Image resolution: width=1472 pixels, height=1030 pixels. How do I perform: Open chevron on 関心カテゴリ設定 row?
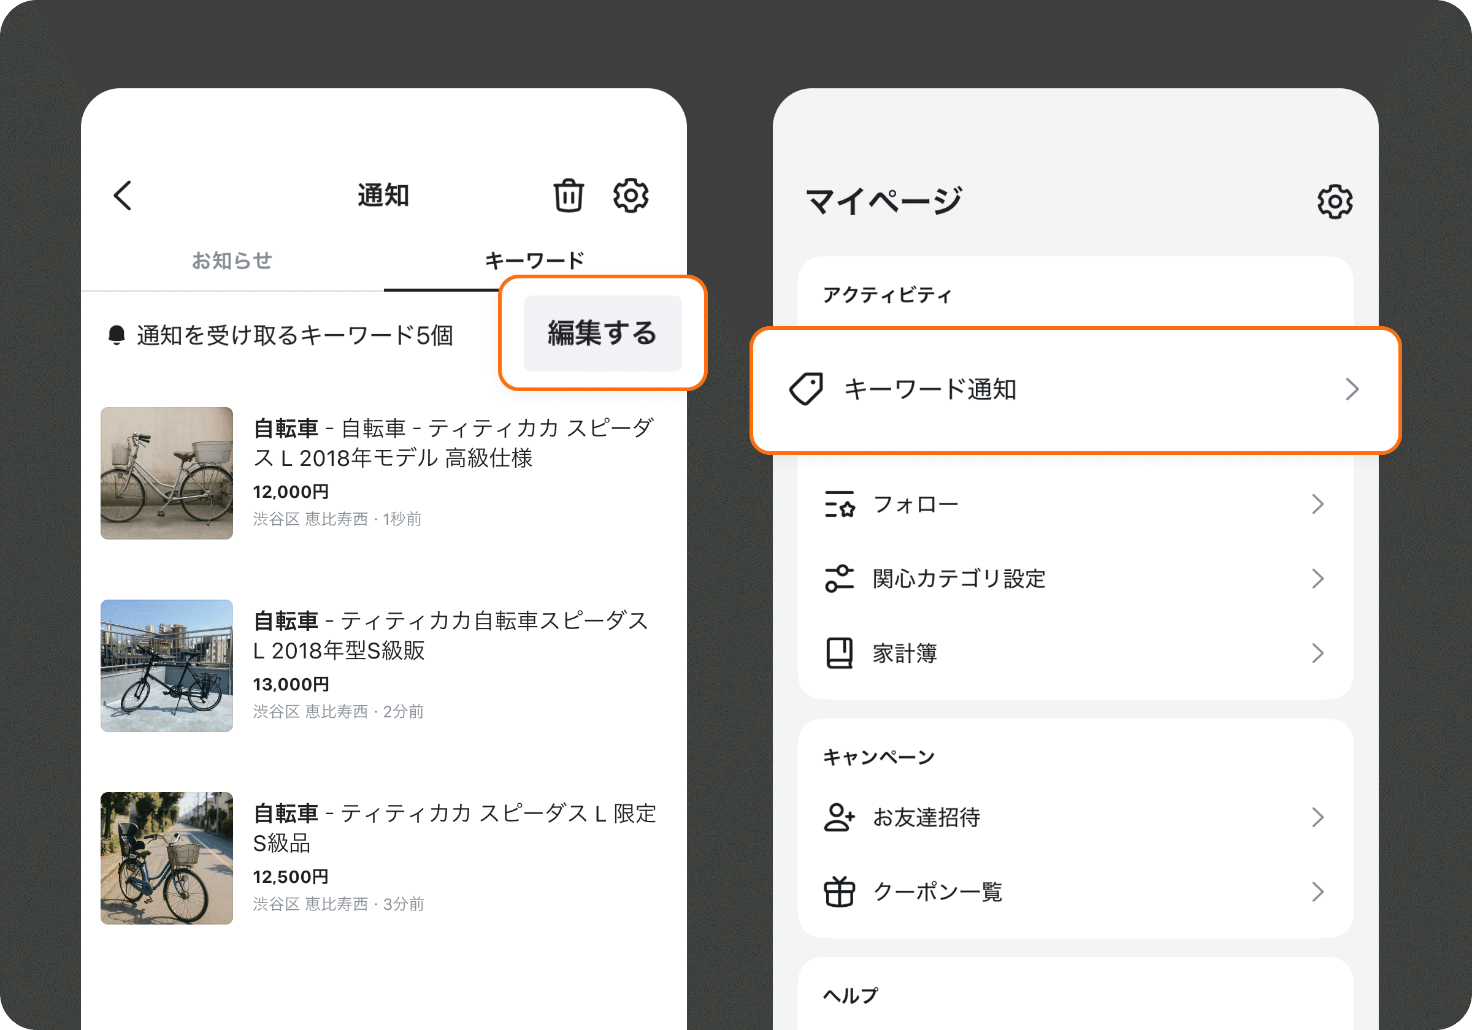[1317, 579]
